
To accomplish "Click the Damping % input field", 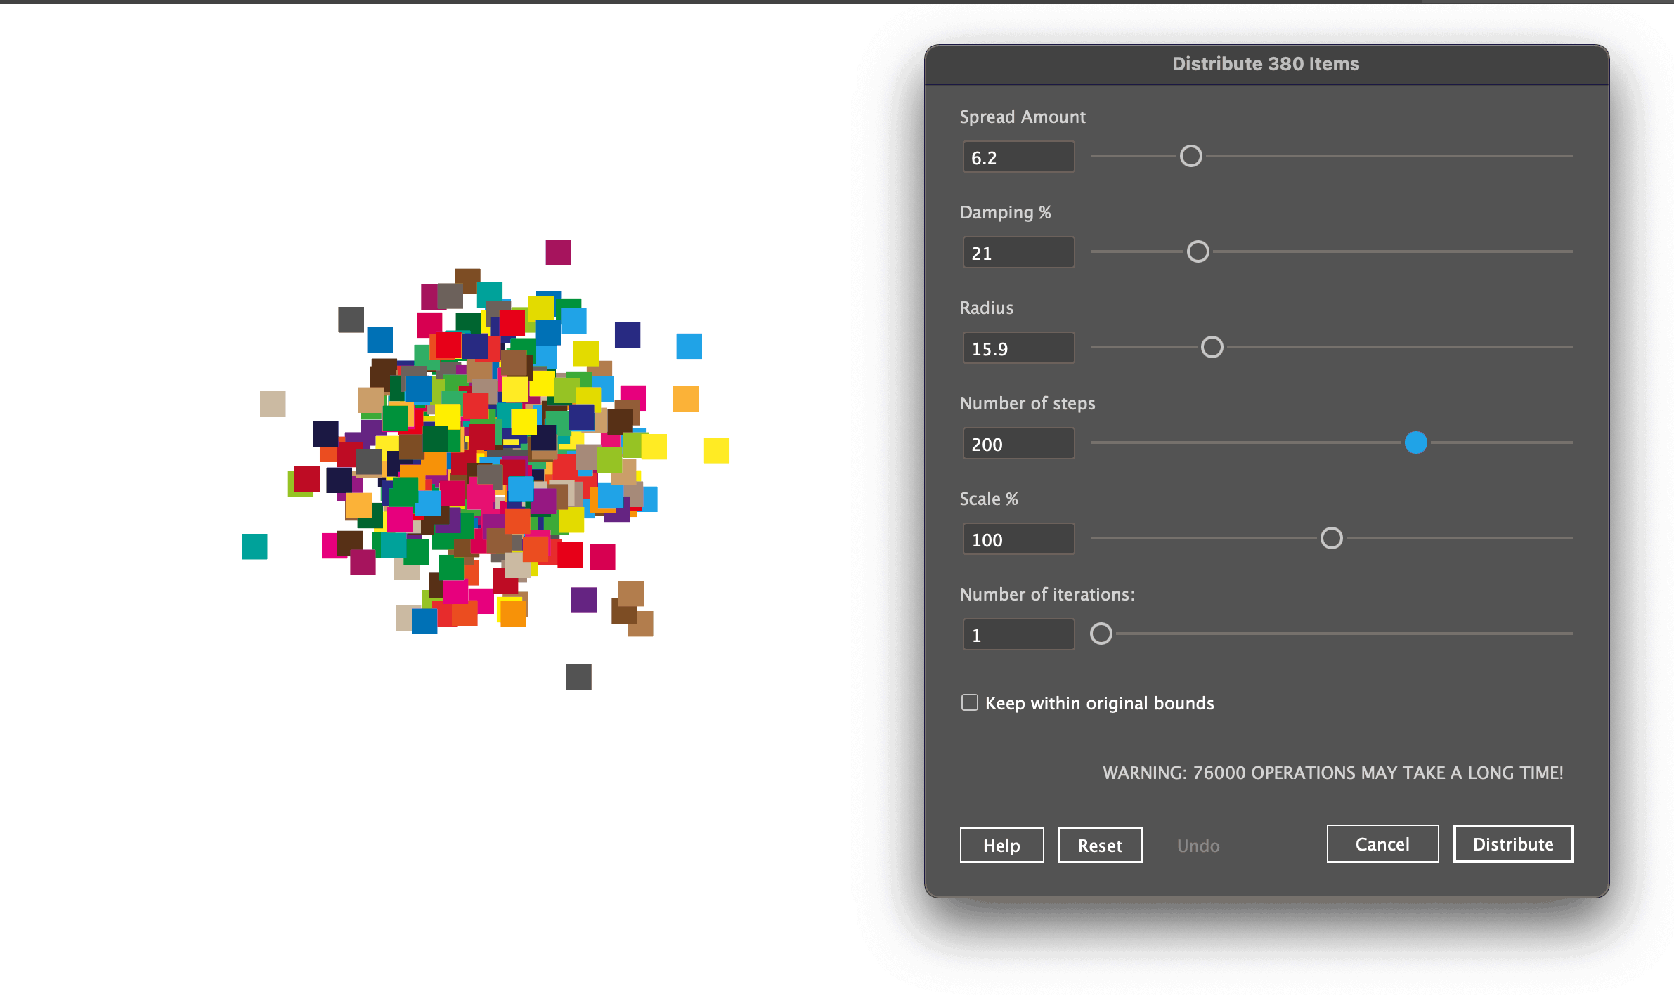I will pos(1018,253).
